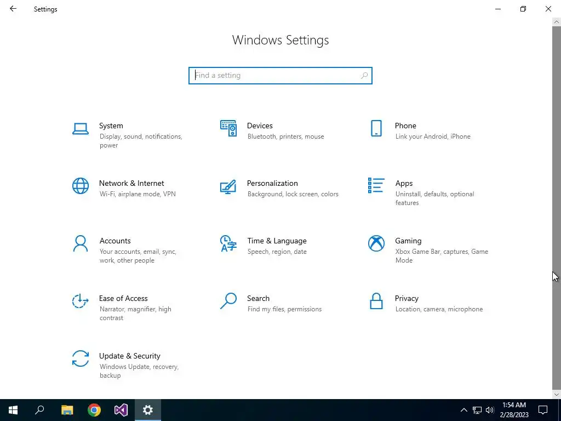The width and height of the screenshot is (561, 421).
Task: Open the taskbar clock and date
Action: [x=514, y=410]
